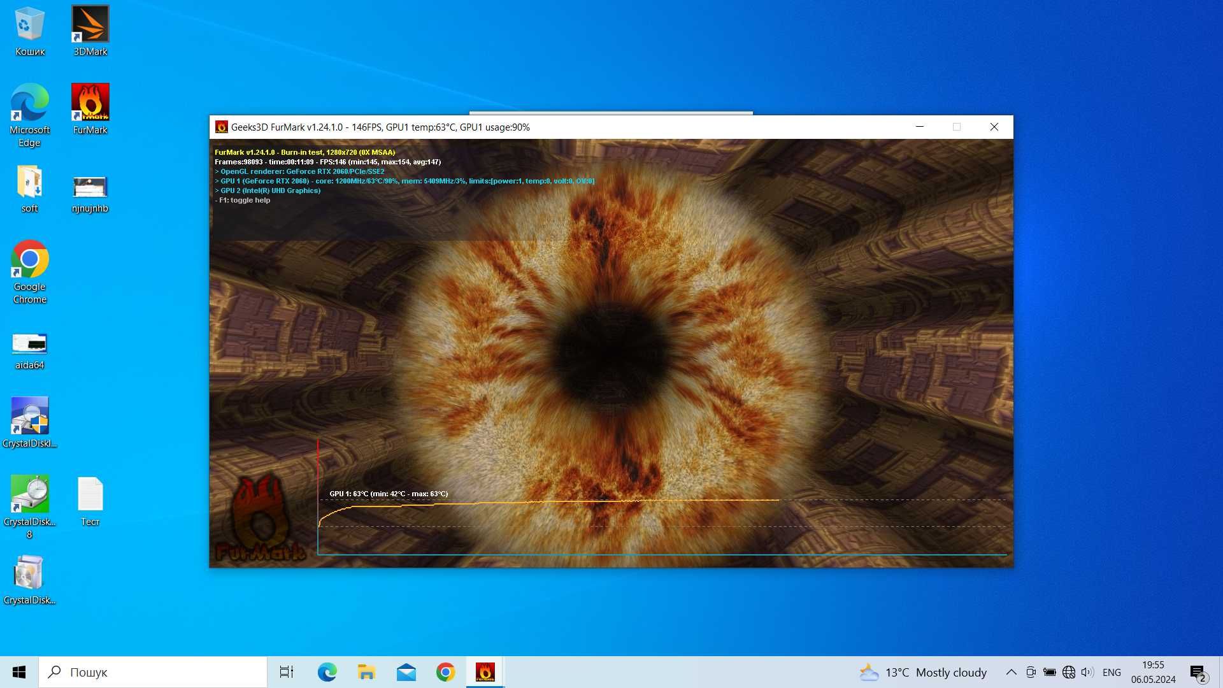Click the FurMark window title bar icon
1223x688 pixels.
point(221,127)
